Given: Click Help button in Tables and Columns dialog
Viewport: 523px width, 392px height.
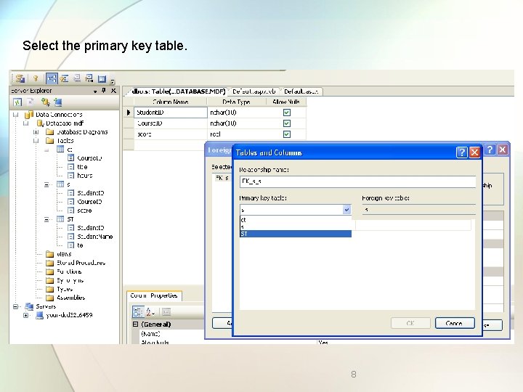Looking at the screenshot, I should pyautogui.click(x=462, y=152).
